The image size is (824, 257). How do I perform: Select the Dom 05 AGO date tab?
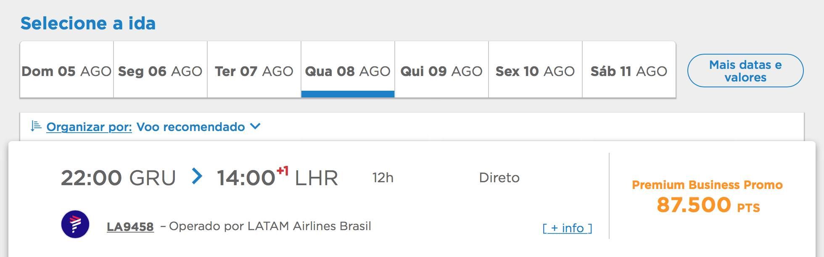coord(67,70)
